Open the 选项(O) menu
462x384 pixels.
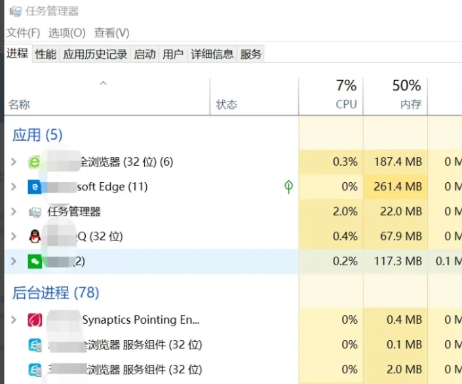click(x=67, y=33)
